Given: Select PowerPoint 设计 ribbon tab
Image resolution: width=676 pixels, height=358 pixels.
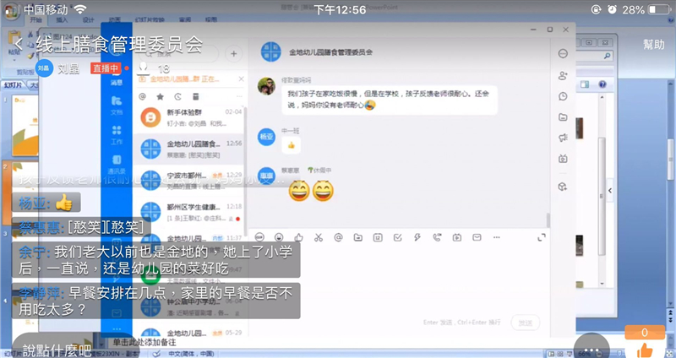Looking at the screenshot, I should 89,19.
